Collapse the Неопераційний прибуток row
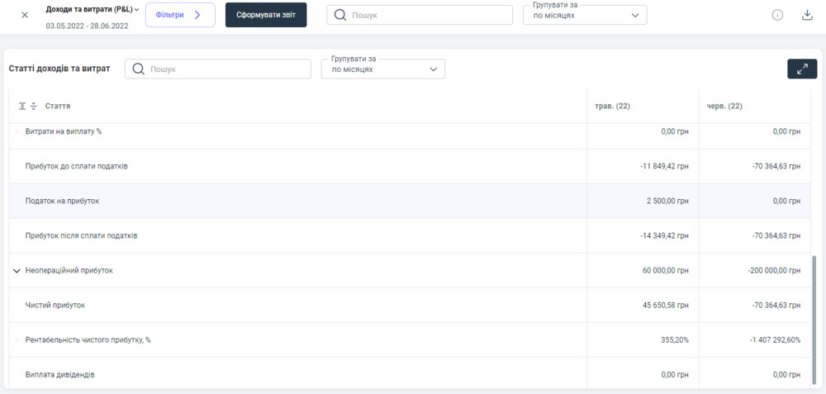The height and width of the screenshot is (394, 826). coord(17,271)
